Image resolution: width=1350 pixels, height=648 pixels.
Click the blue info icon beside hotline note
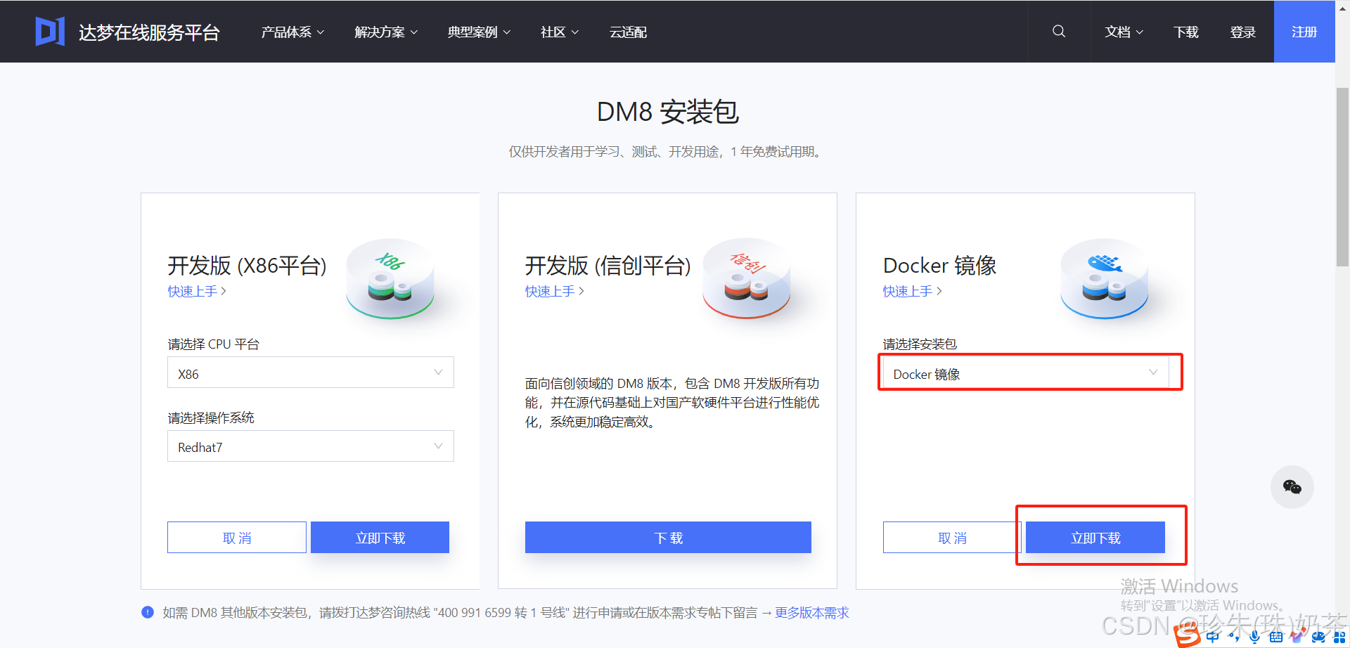click(x=148, y=612)
